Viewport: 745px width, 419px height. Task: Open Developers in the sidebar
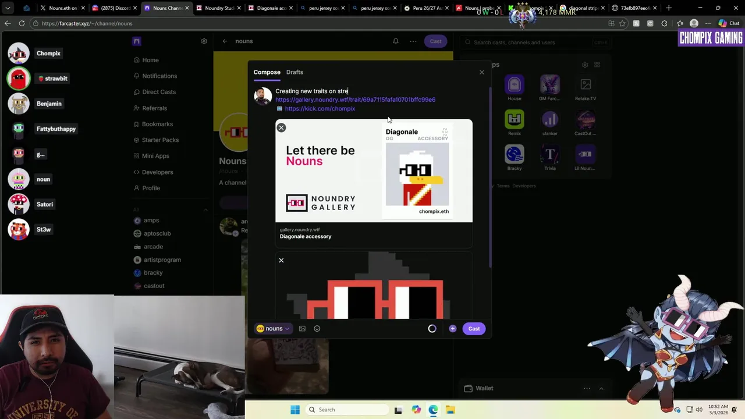point(153,172)
